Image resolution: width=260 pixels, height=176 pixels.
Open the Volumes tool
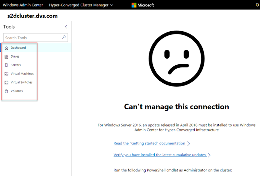[36, 91]
